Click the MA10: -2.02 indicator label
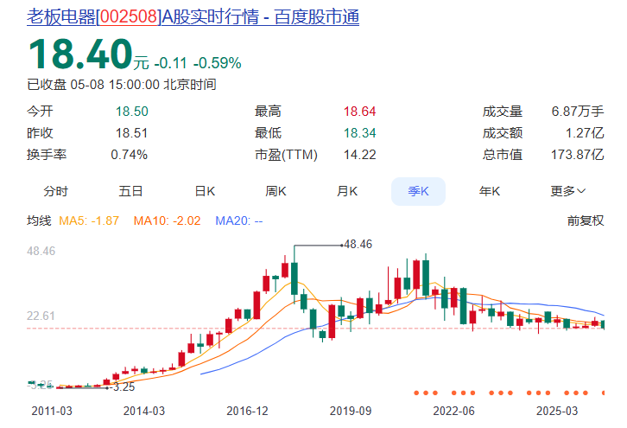Screen dimensions: 627x428 [x=167, y=220]
